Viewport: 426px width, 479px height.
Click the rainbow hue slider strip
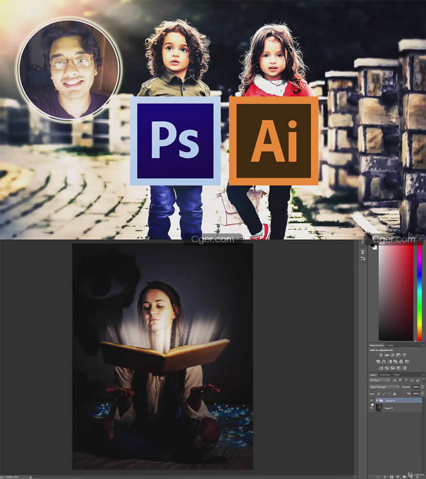click(420, 293)
